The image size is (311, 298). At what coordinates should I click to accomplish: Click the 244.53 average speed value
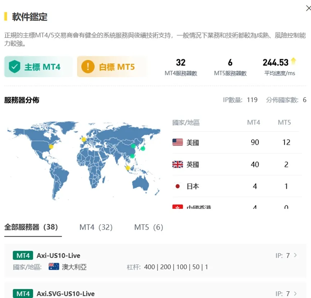[x=275, y=63]
